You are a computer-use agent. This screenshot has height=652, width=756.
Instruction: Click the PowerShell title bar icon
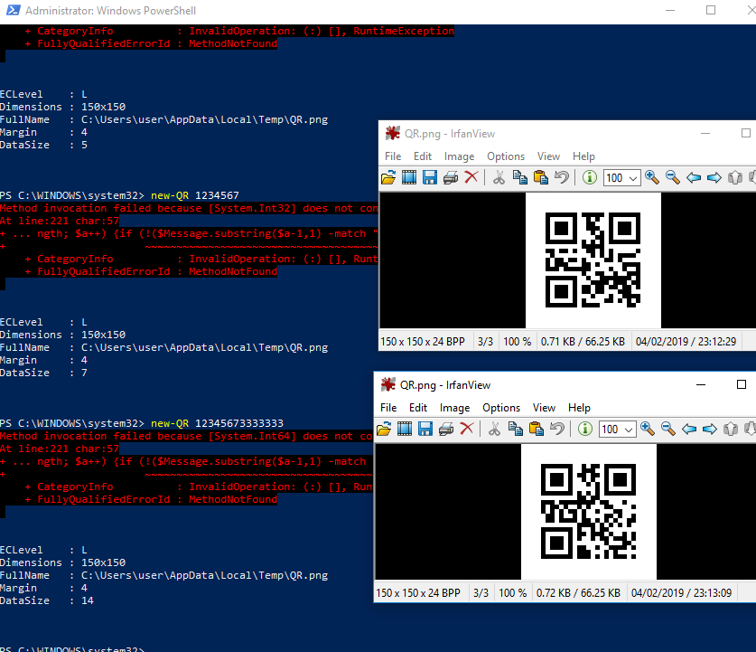[13, 10]
